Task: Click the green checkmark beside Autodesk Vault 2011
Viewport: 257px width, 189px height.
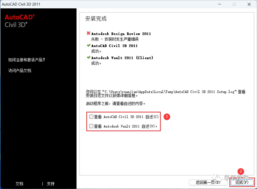Action: (x=89, y=57)
